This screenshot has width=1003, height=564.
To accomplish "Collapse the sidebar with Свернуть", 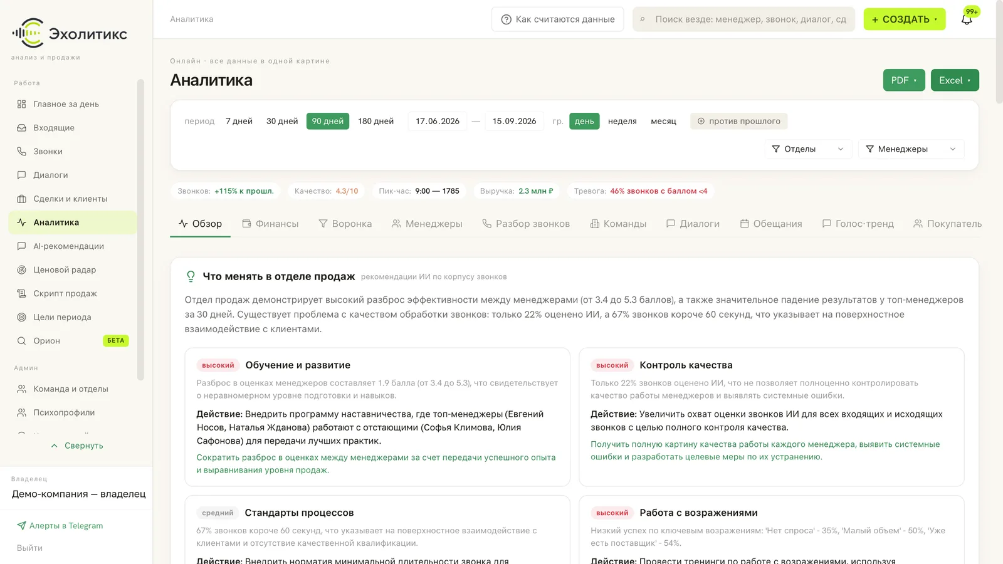I will tap(76, 446).
